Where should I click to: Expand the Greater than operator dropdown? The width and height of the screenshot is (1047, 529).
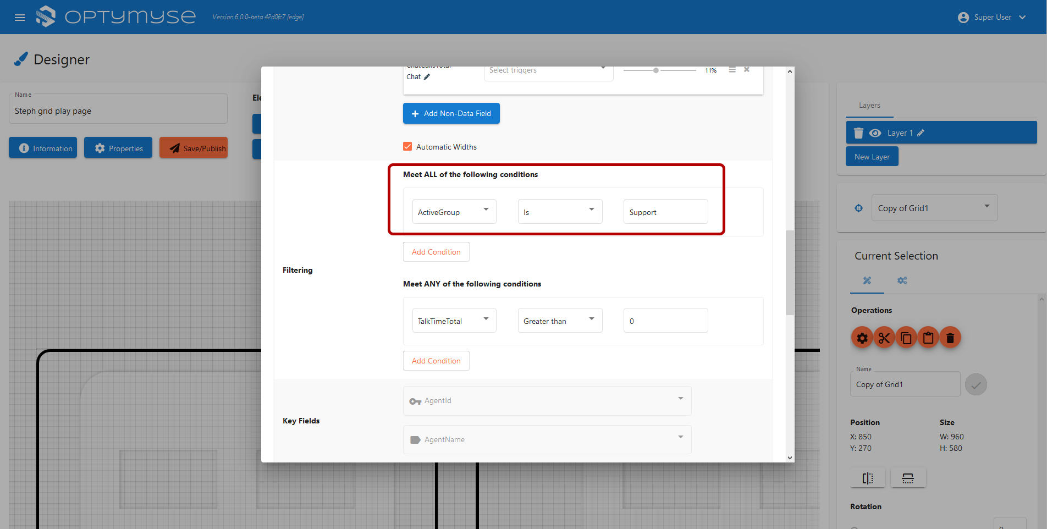click(559, 321)
